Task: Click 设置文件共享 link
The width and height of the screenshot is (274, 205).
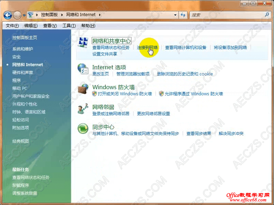Action: tap(105, 54)
